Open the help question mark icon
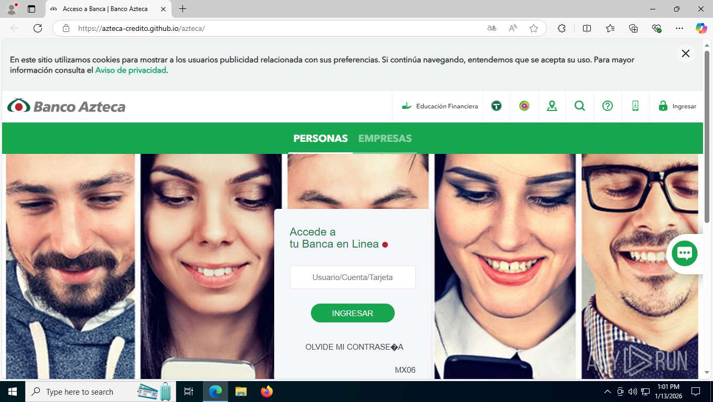713x402 pixels. tap(608, 106)
